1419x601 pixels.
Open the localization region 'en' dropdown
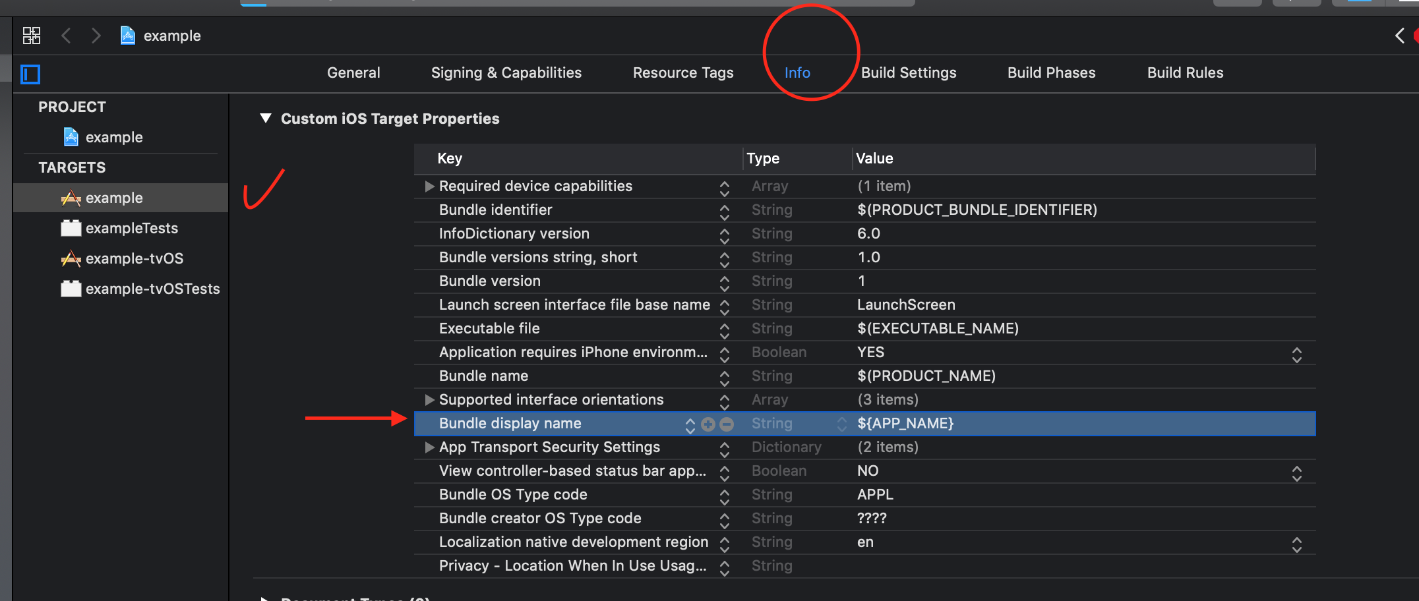pyautogui.click(x=1296, y=544)
